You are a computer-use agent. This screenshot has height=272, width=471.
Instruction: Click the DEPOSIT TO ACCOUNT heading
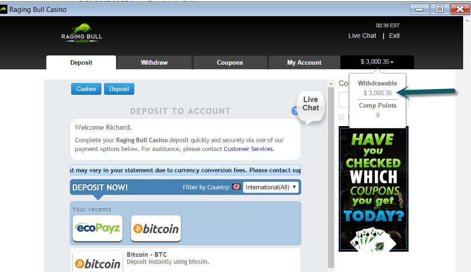pyautogui.click(x=180, y=111)
